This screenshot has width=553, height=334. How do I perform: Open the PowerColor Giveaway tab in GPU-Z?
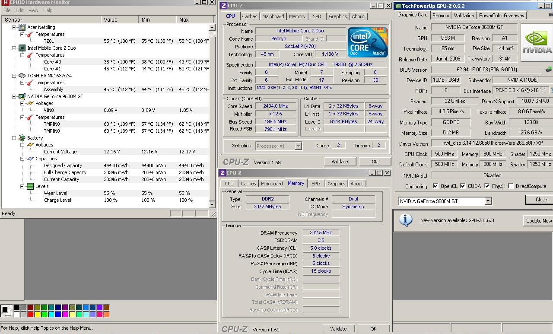pos(502,16)
